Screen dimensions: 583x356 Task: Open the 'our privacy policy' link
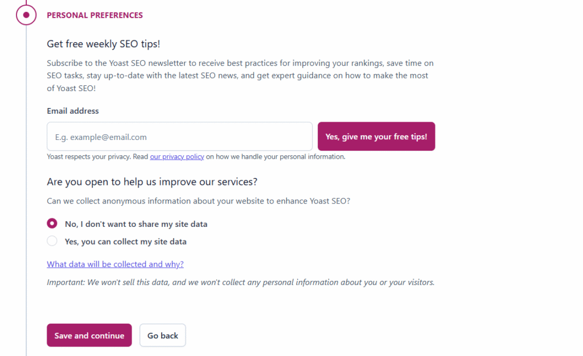pyautogui.click(x=176, y=156)
